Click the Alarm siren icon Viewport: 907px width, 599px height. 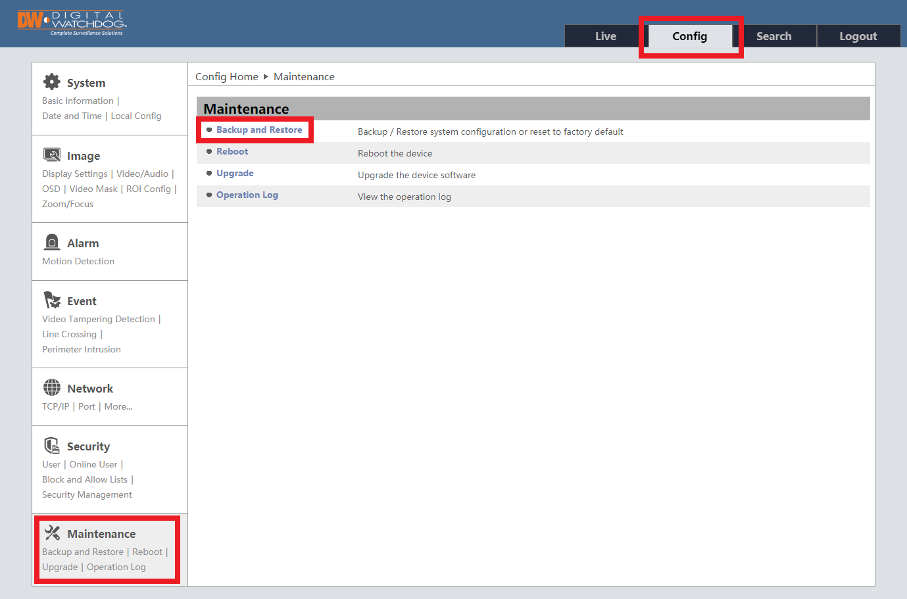[52, 243]
